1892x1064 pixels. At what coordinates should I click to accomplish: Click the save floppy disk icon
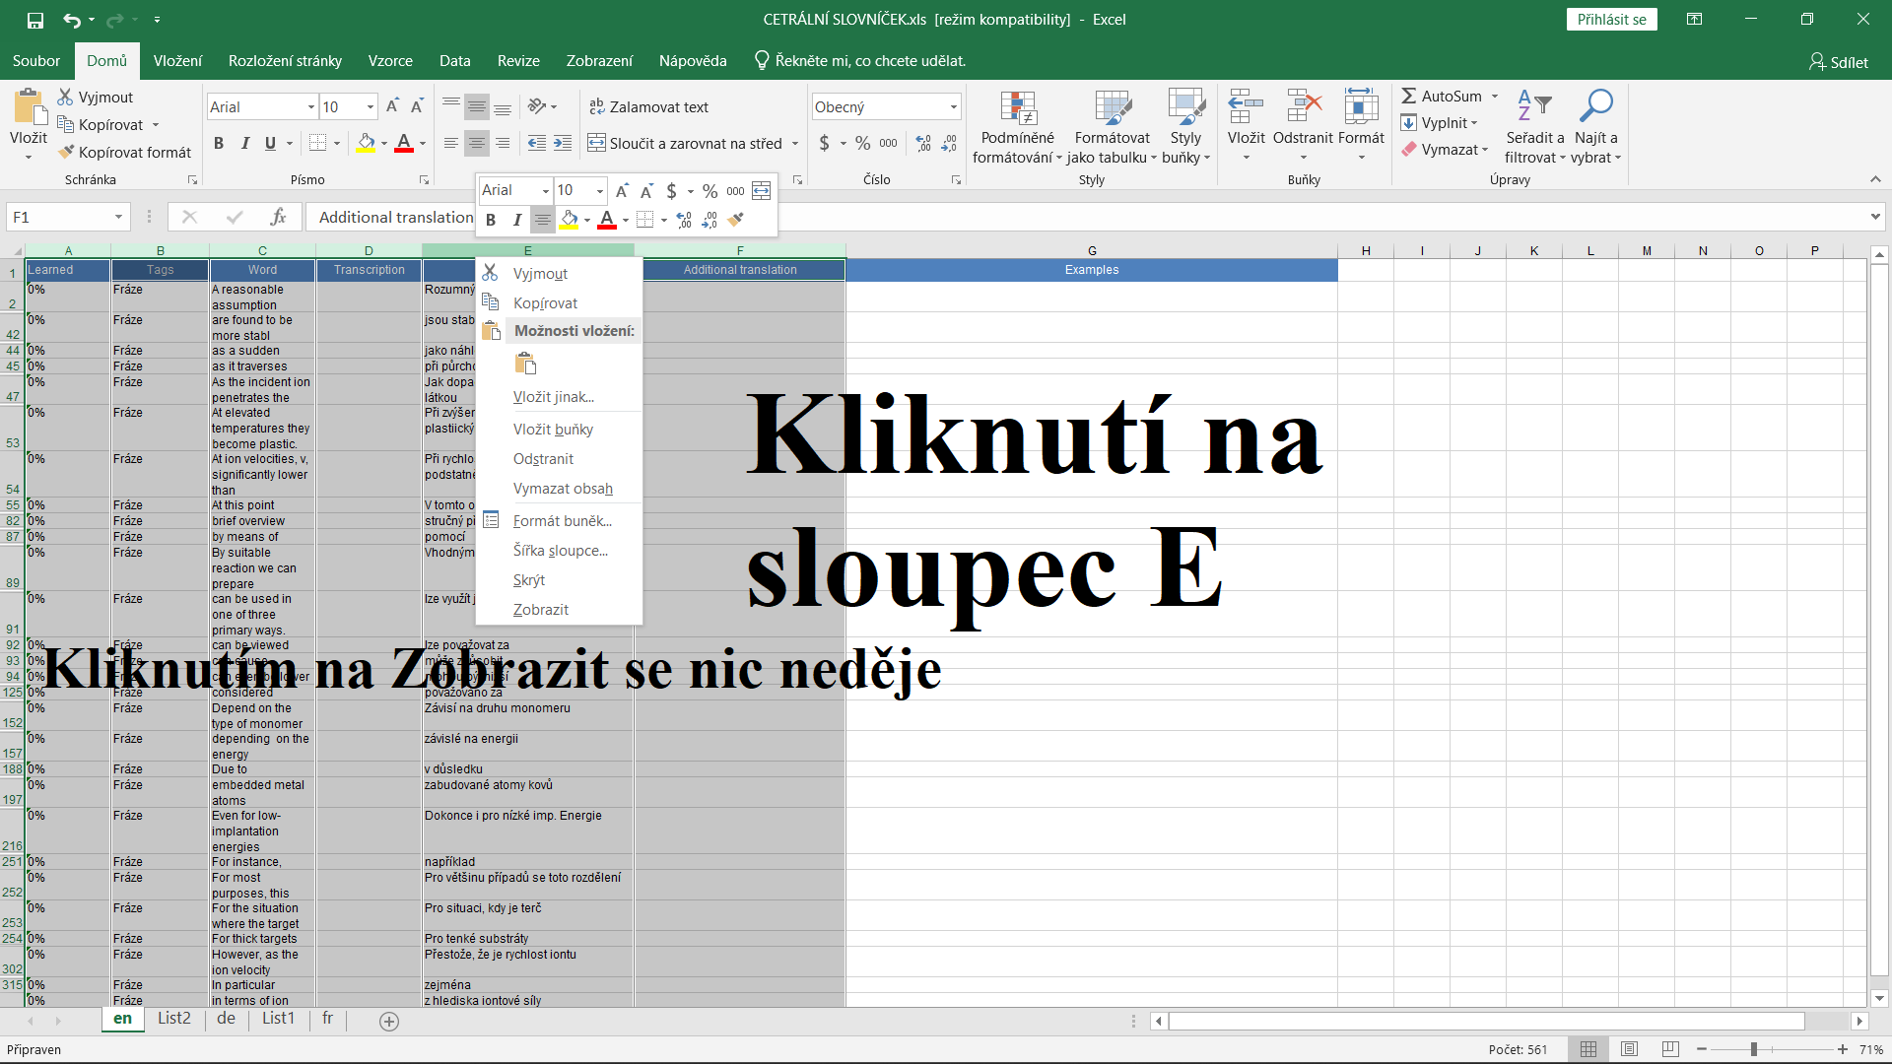[x=34, y=19]
